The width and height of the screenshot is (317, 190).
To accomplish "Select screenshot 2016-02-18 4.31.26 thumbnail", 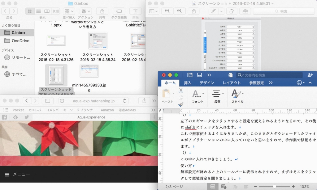I will click(56, 40).
